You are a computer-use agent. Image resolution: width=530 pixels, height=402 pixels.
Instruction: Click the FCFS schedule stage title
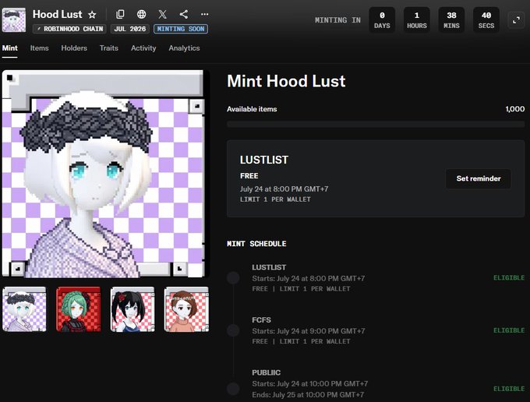click(261, 319)
